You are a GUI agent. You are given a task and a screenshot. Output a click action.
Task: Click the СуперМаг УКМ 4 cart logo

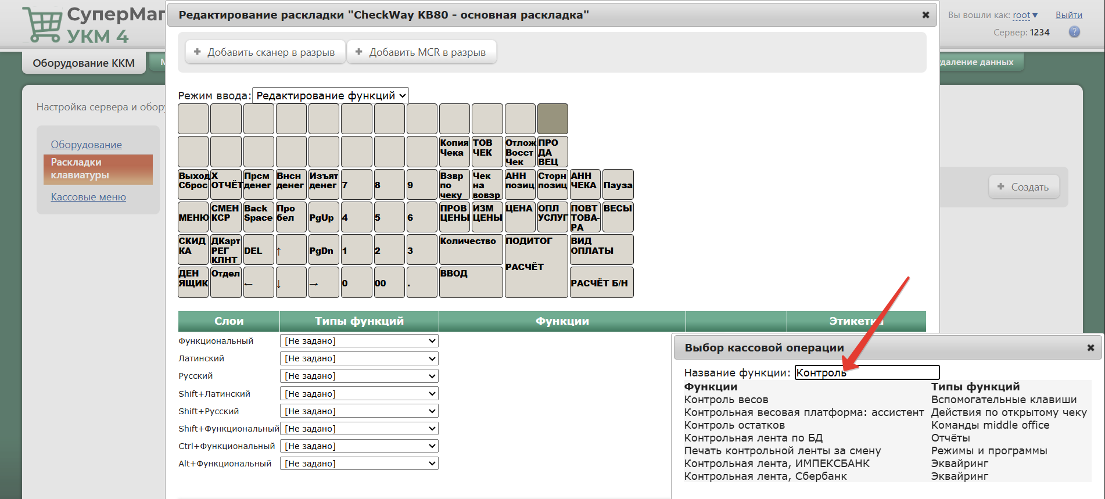click(93, 24)
